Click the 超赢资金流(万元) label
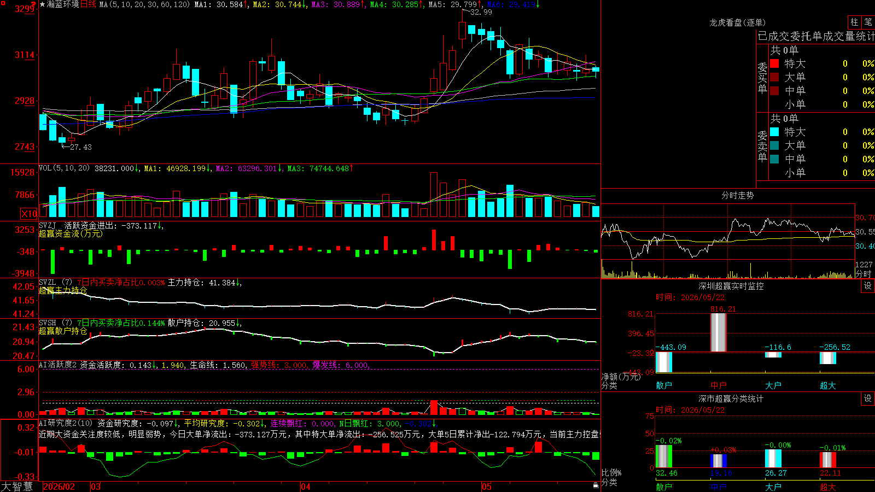Screen dimensions: 875x492 point(71,233)
